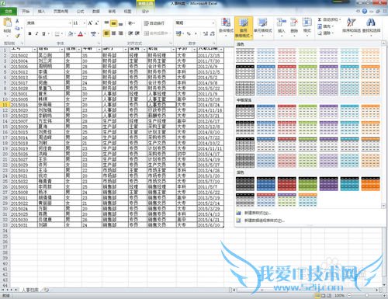This screenshot has height=299, width=388.
Task: Click the yellow fill color bucket
Action: coord(70,33)
